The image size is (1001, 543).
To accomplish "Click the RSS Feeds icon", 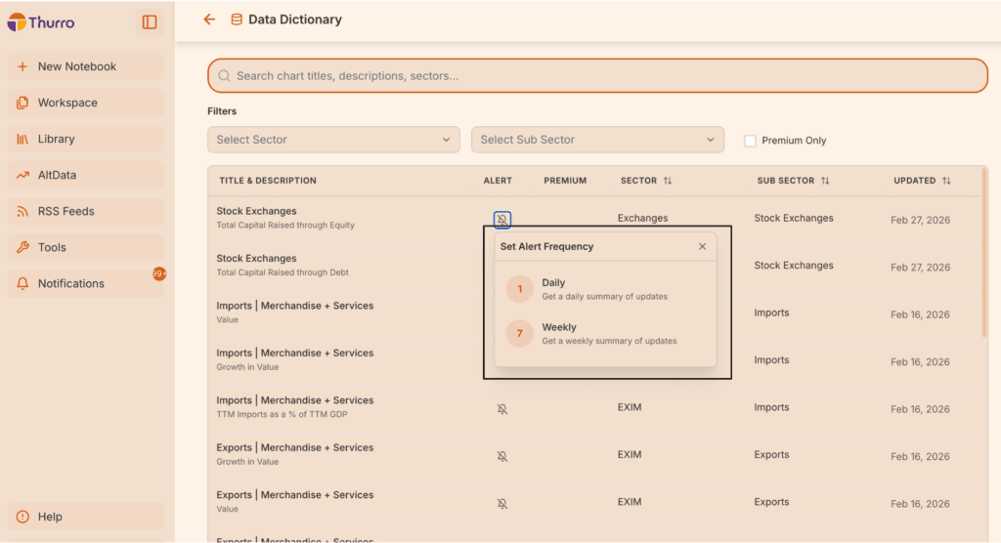I will point(23,211).
